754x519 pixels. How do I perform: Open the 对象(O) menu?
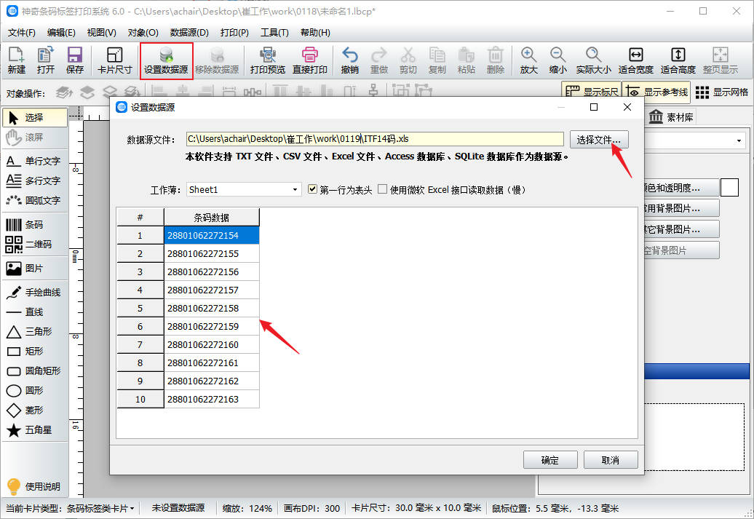point(143,32)
